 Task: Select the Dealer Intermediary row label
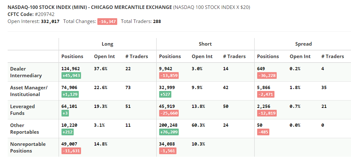[x=26, y=72]
